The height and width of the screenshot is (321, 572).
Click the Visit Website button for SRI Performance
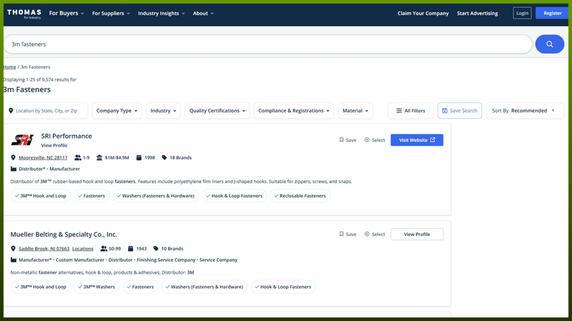pos(417,140)
